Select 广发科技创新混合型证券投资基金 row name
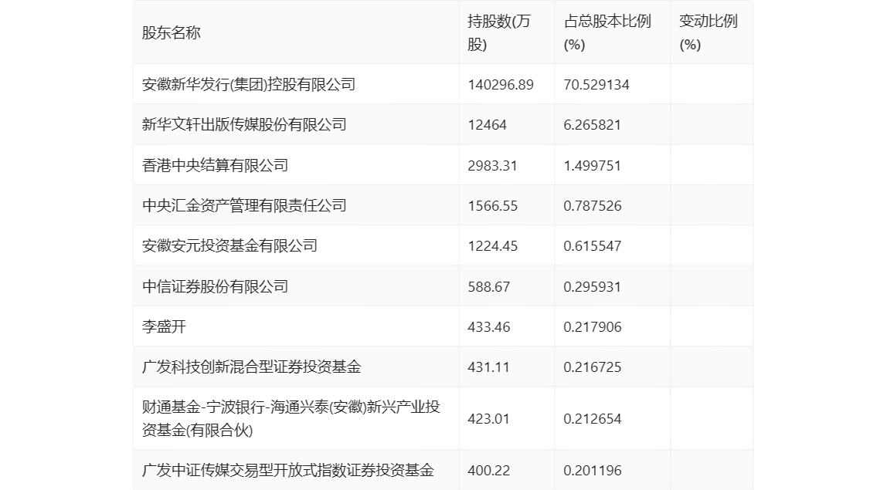The height and width of the screenshot is (490, 887). click(252, 367)
